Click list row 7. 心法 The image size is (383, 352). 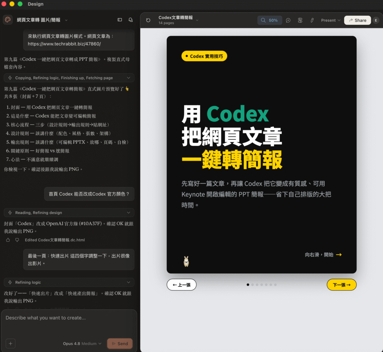click(32, 160)
